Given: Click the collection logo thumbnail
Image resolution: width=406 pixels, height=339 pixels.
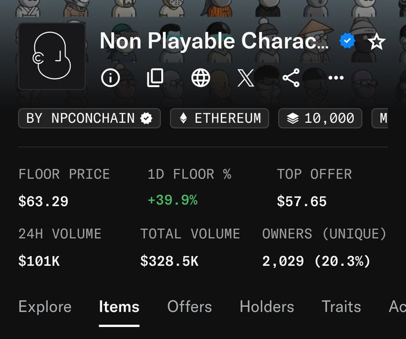Looking at the screenshot, I should click(52, 56).
